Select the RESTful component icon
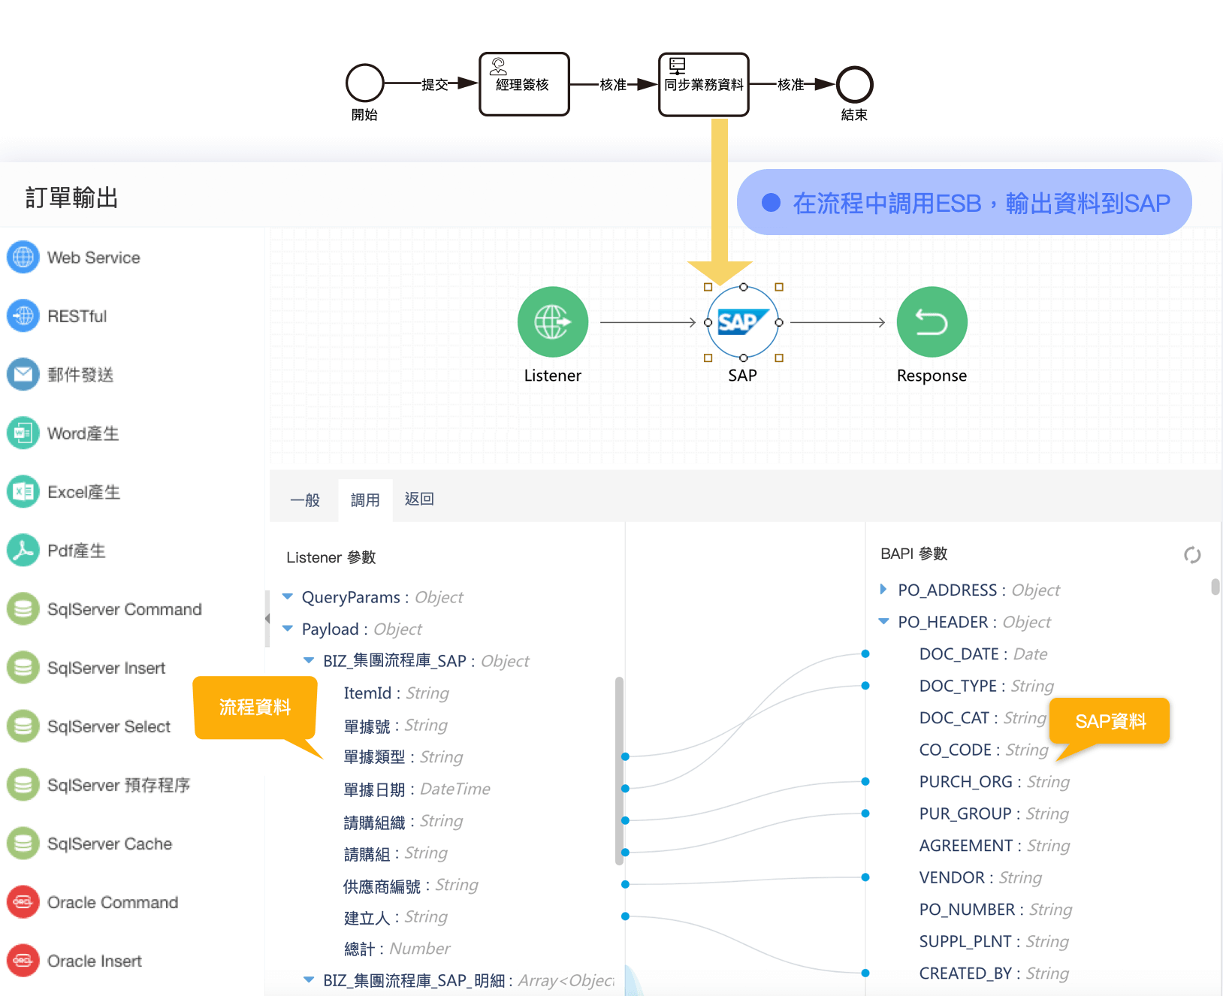This screenshot has width=1223, height=996. tap(23, 316)
